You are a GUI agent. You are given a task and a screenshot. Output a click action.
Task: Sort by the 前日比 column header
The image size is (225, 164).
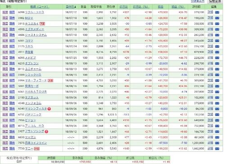[124, 7]
